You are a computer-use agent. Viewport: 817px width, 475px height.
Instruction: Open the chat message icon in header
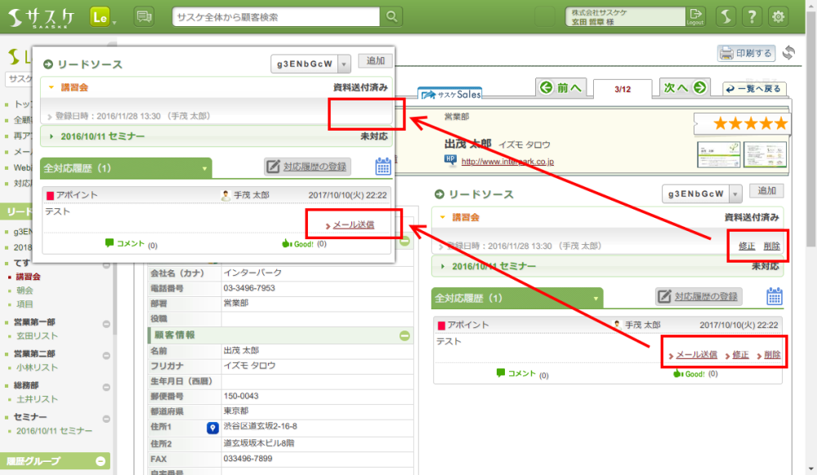click(144, 16)
